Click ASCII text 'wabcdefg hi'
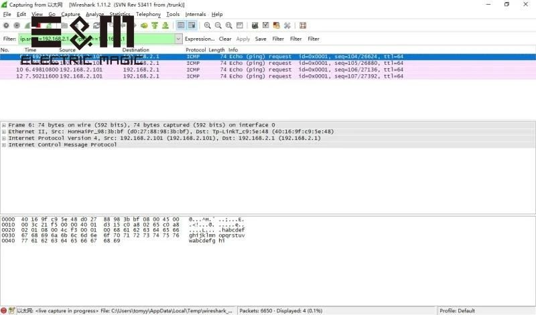Screen dimensions: 536x315 [206, 241]
